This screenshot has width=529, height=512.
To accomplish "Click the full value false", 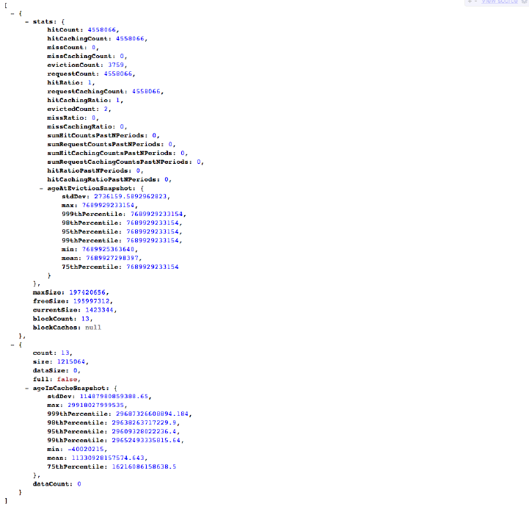I will (67, 379).
